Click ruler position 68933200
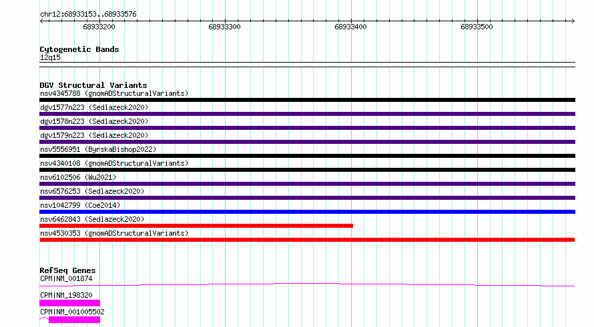 (99, 27)
